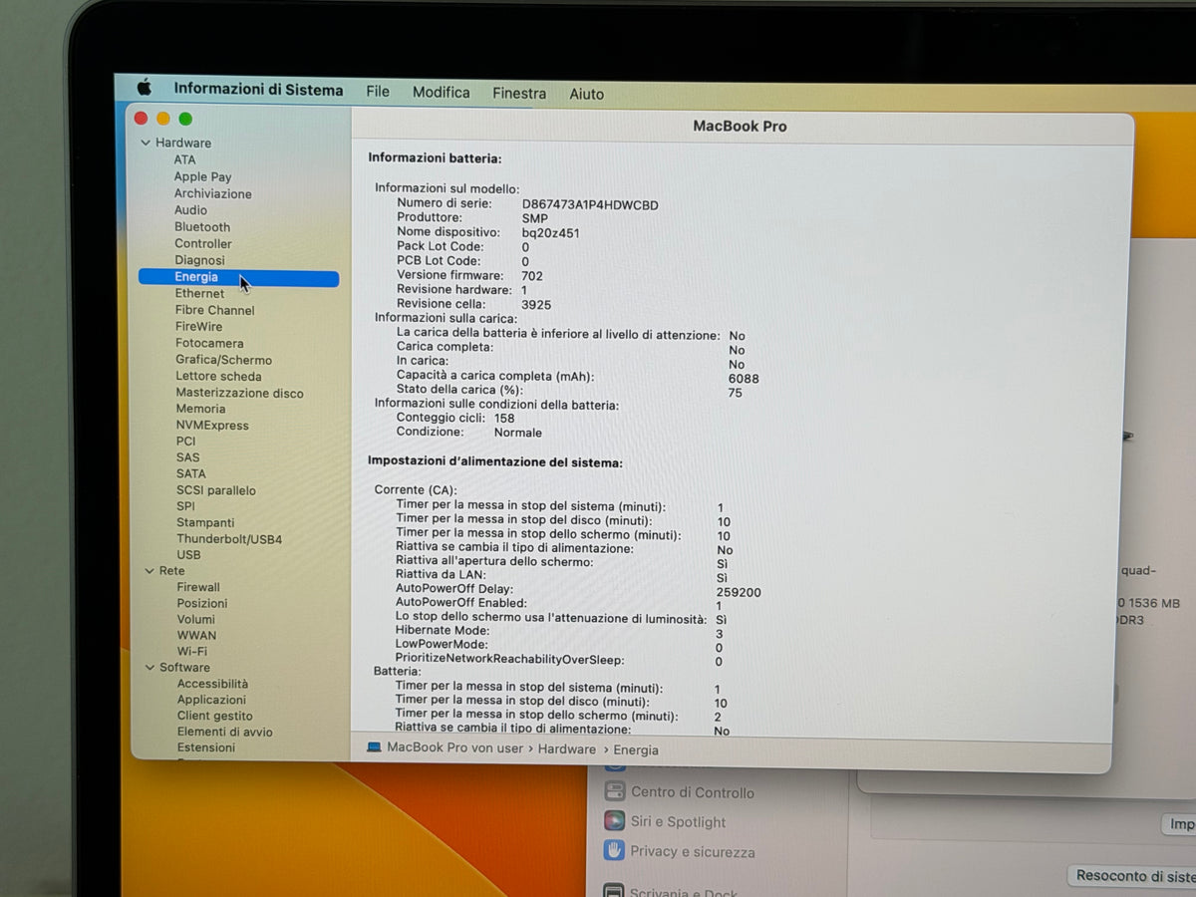The height and width of the screenshot is (897, 1196).
Task: Click the cycle count value 158
Action: [504, 419]
